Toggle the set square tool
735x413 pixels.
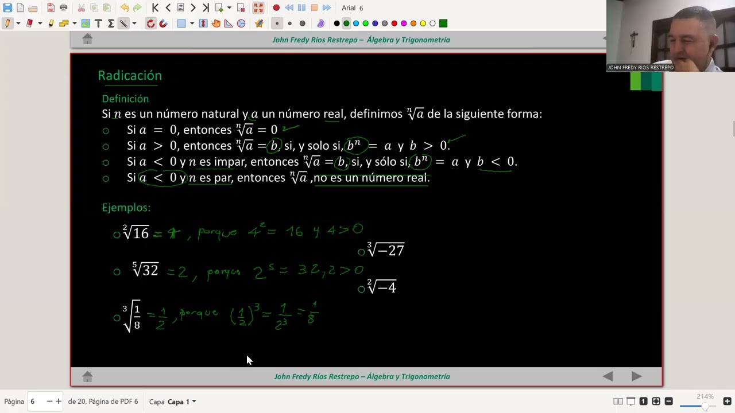click(229, 24)
